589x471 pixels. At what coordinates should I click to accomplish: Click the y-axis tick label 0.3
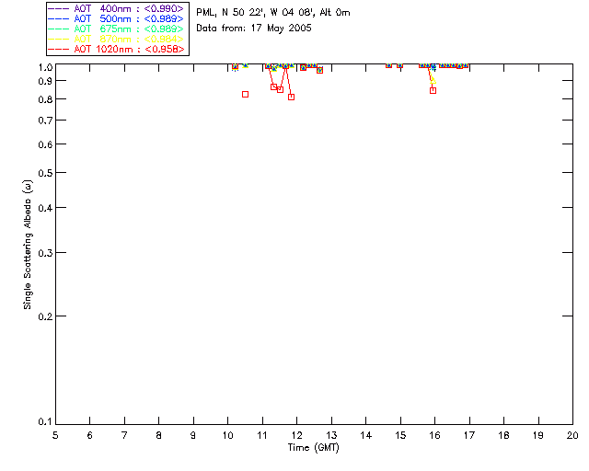[45, 253]
